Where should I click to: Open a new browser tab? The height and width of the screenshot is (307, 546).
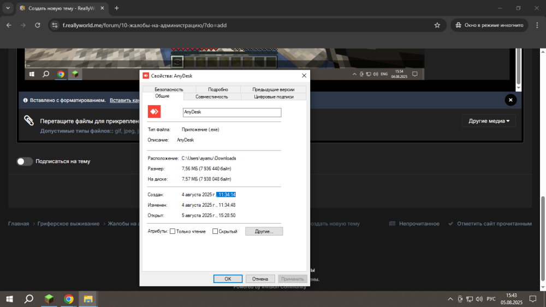[117, 8]
